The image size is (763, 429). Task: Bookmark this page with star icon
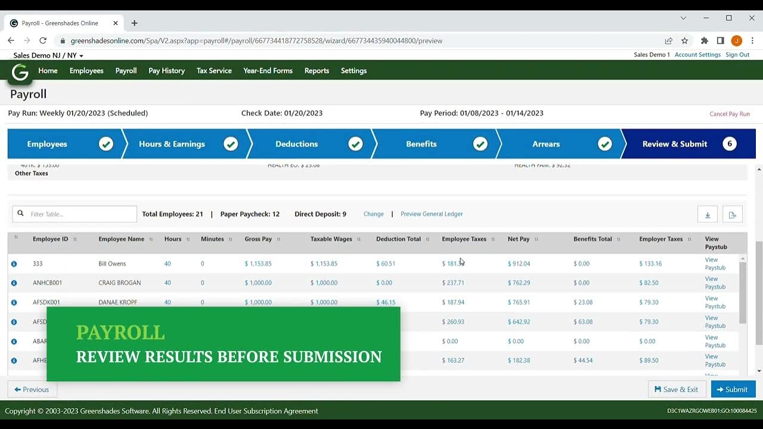pos(685,41)
